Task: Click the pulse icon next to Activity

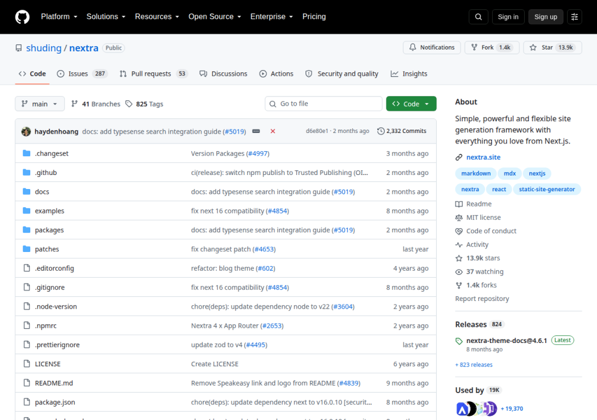Action: pos(459,244)
